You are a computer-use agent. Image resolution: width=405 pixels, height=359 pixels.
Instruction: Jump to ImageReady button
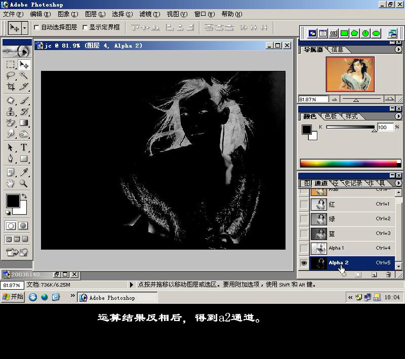click(x=17, y=252)
